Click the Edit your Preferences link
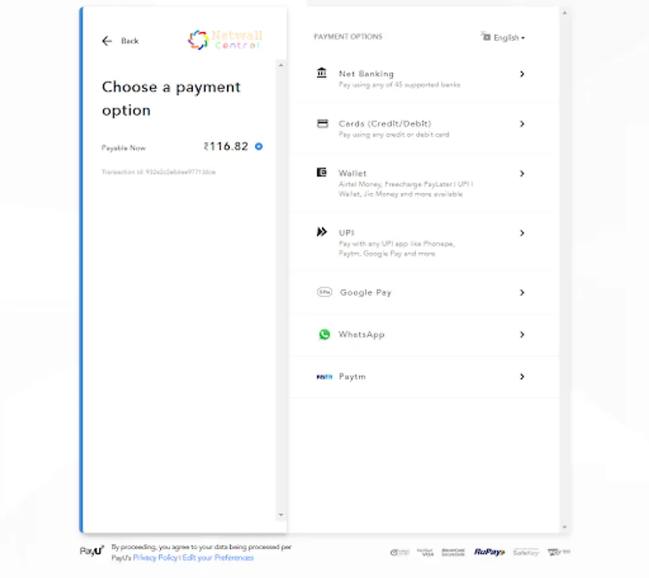Viewport: 649px width, 578px height. [218, 557]
